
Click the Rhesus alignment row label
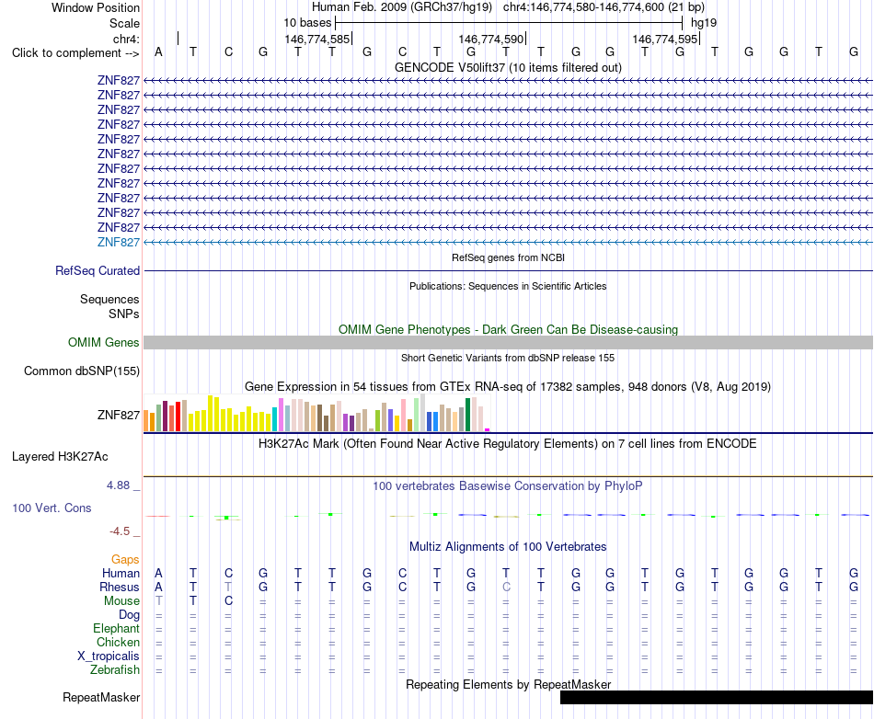(120, 587)
